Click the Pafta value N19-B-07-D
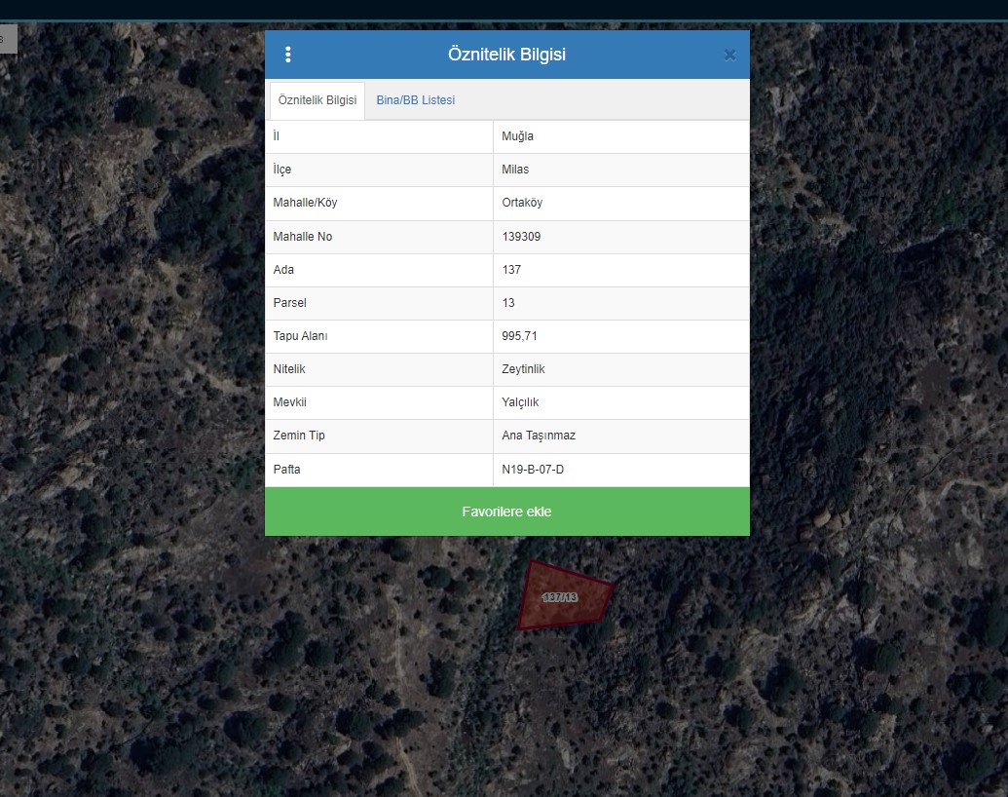 click(533, 470)
